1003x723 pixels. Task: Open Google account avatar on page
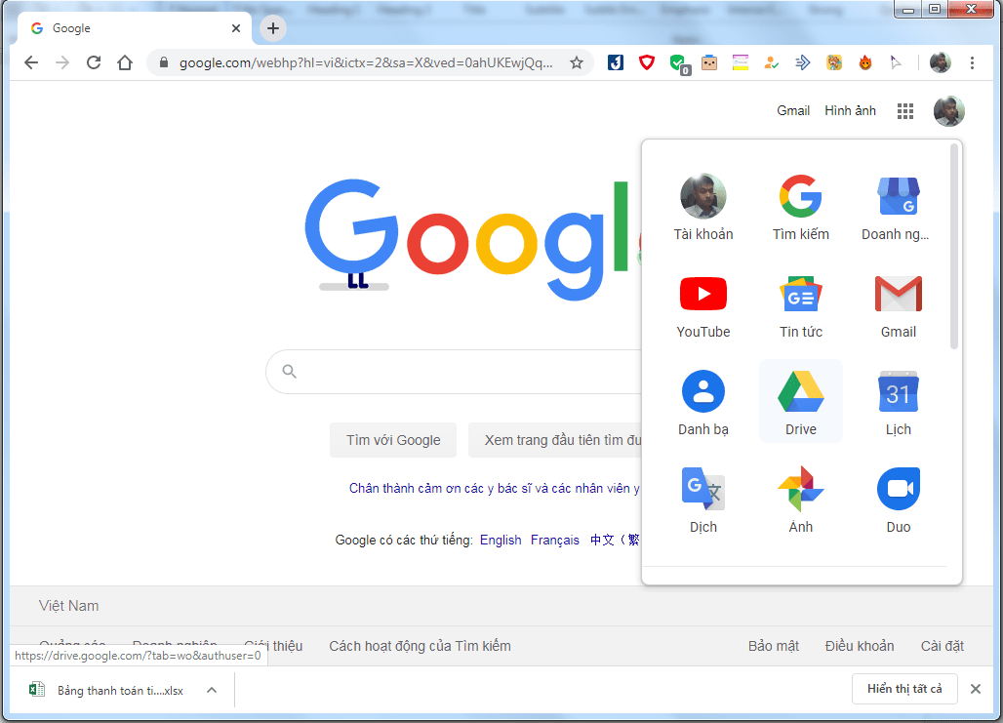tap(948, 111)
